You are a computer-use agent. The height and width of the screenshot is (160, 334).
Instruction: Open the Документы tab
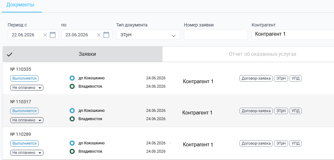[20, 5]
